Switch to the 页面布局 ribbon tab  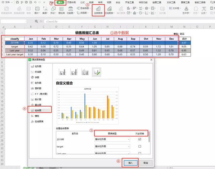pyautogui.click(x=72, y=2)
